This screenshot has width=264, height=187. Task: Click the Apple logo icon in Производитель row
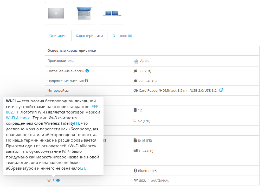click(x=136, y=61)
